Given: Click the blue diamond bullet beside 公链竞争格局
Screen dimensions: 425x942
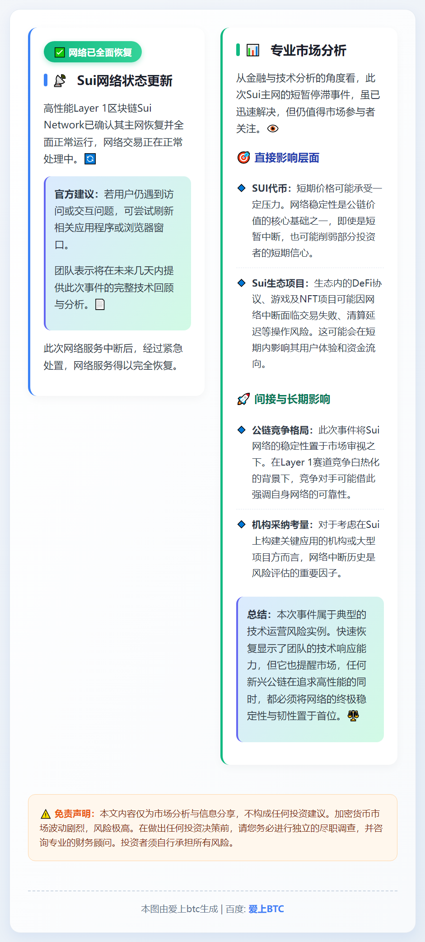Looking at the screenshot, I should point(242,430).
